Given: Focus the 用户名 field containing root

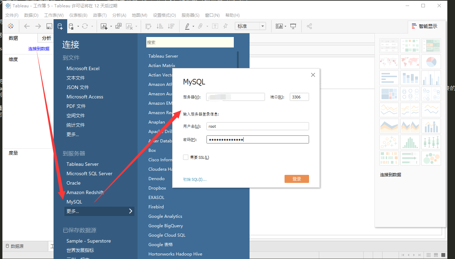Looking at the screenshot, I should pyautogui.click(x=258, y=126).
